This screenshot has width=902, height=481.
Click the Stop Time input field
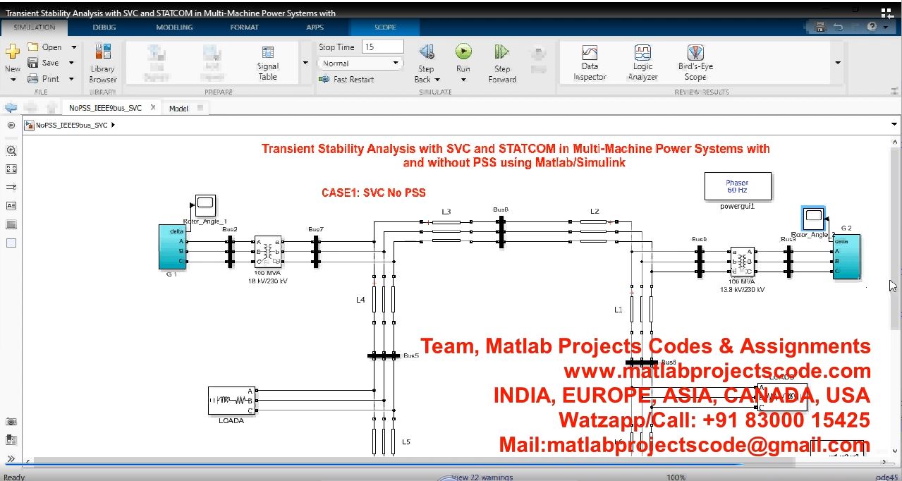click(382, 47)
